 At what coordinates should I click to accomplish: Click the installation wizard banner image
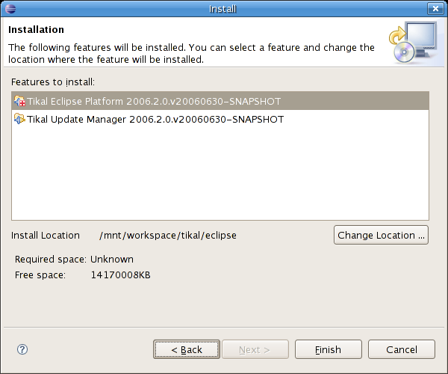coord(413,43)
